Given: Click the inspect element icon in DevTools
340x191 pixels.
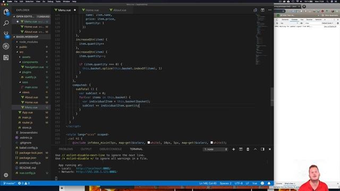Looking at the screenshot, I should (277, 20).
